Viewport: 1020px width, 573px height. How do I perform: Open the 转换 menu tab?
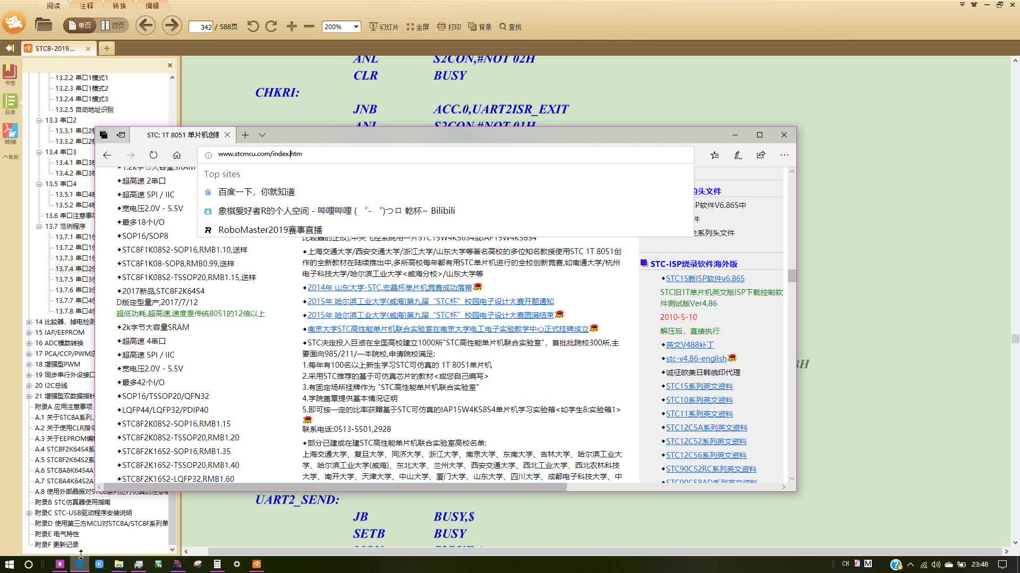pyautogui.click(x=120, y=6)
